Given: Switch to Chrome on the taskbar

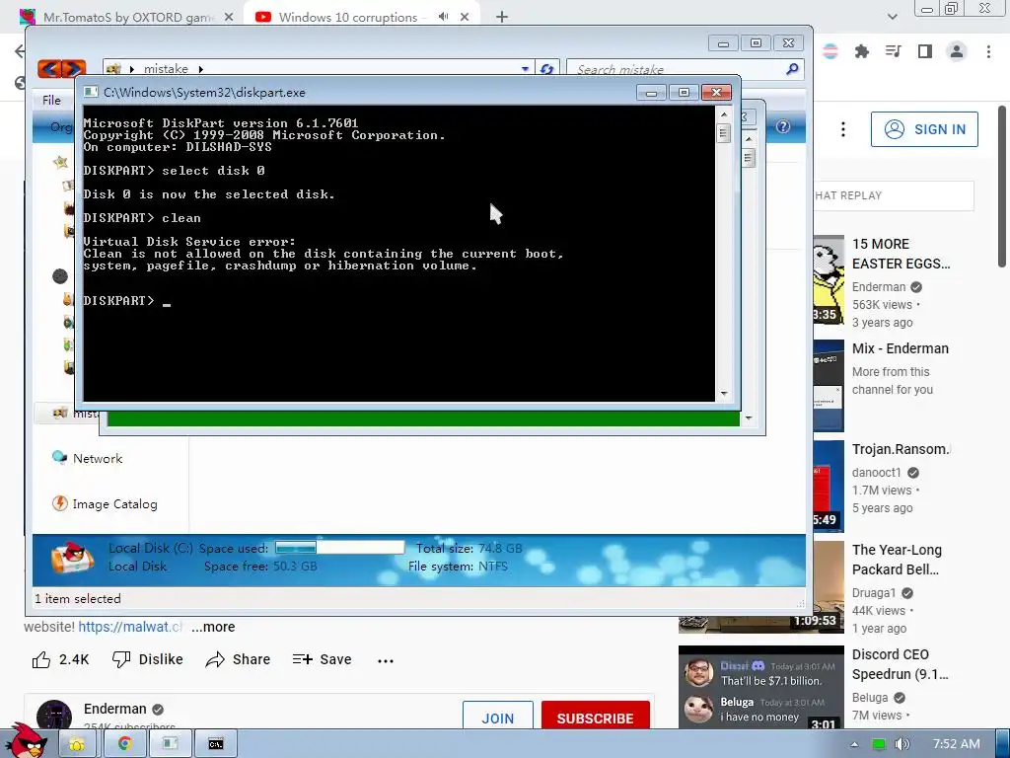Looking at the screenshot, I should pos(125,744).
